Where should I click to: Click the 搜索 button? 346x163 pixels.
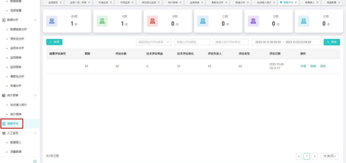pyautogui.click(x=332, y=42)
